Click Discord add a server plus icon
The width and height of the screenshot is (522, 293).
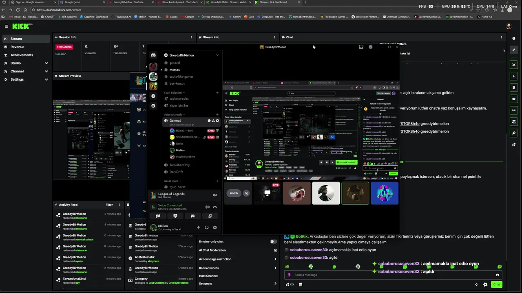coord(153,96)
